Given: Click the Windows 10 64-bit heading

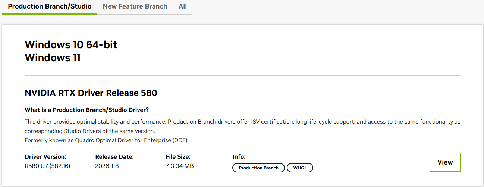Looking at the screenshot, I should point(71,45).
